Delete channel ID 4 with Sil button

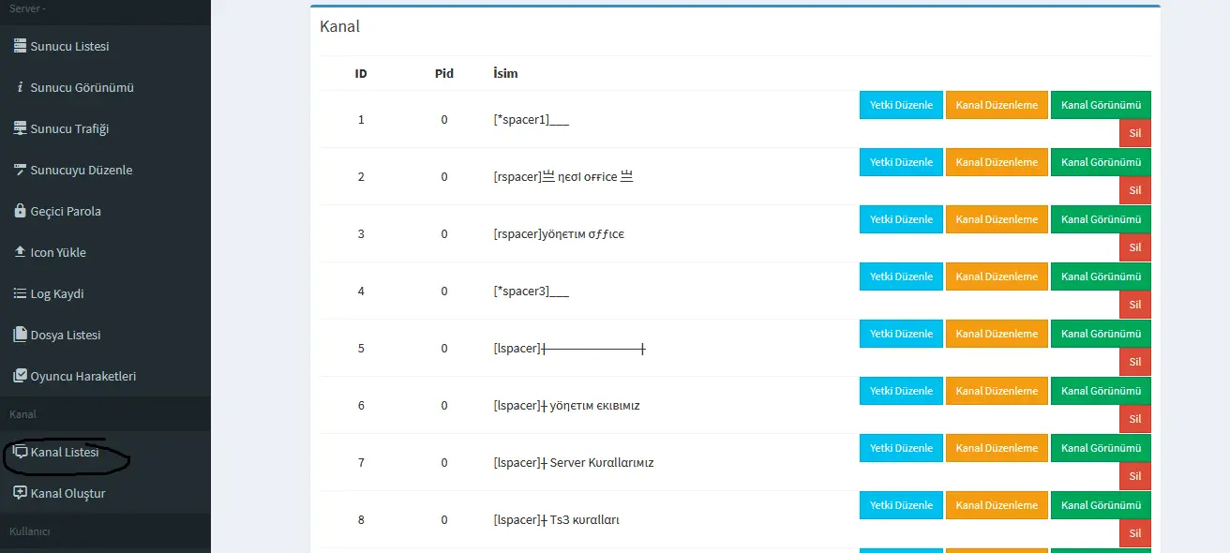1134,305
